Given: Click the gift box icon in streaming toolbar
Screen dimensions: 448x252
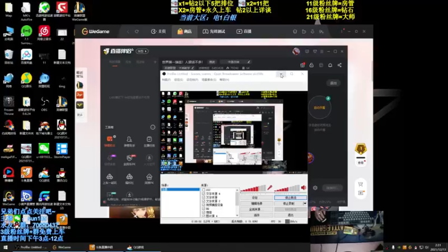Looking at the screenshot, I should pos(302,65).
